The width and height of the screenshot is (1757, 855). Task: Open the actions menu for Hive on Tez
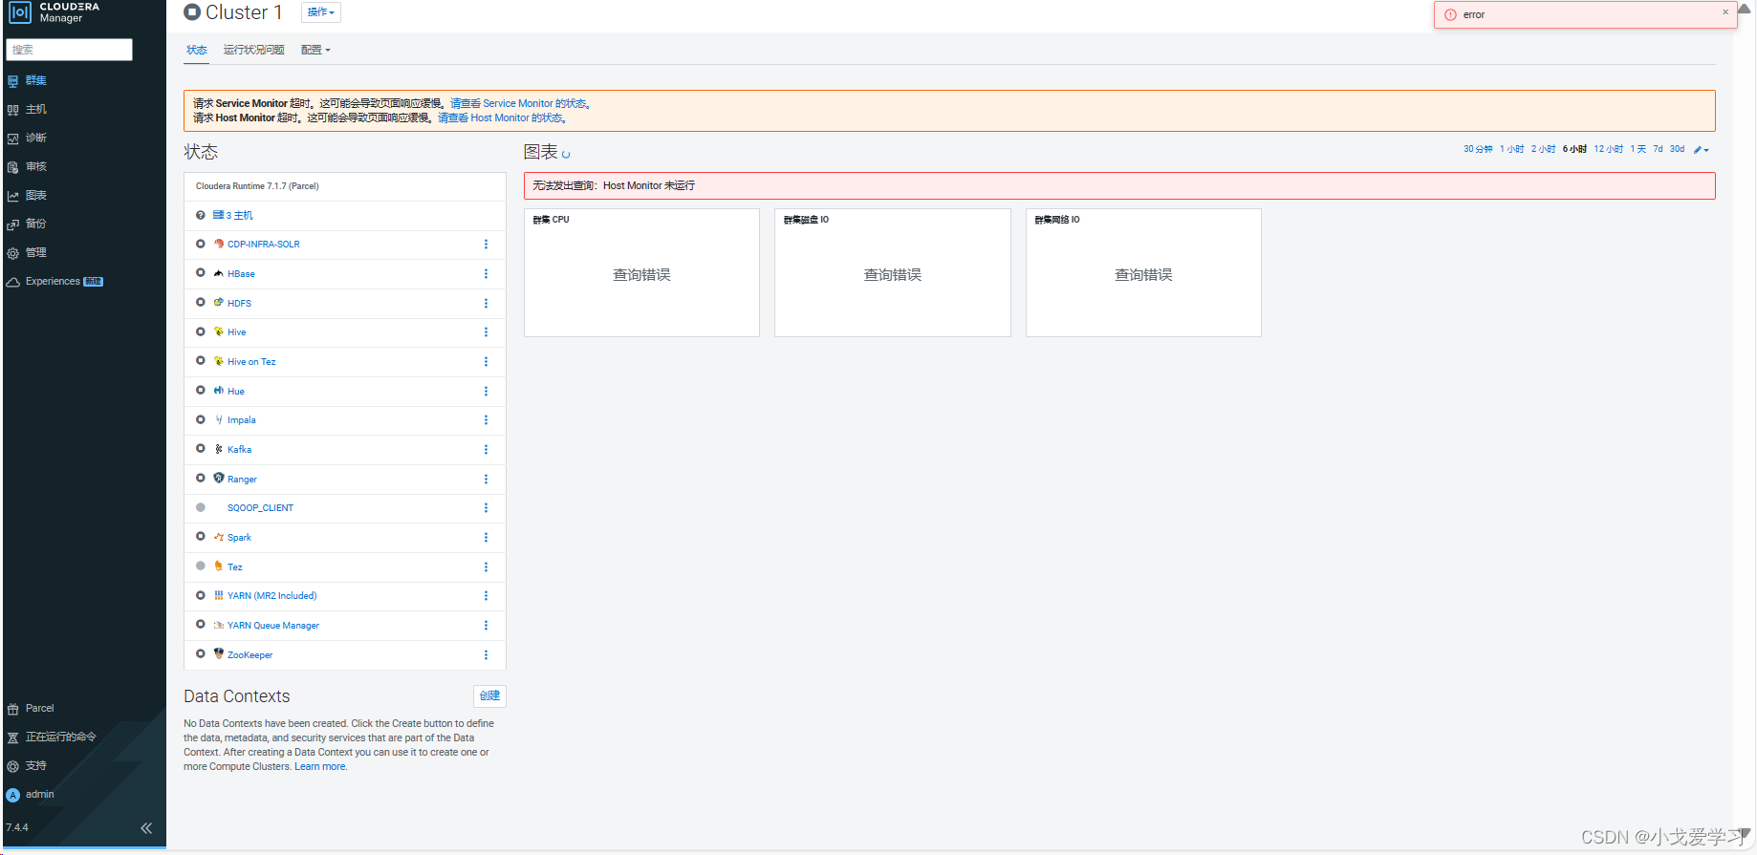[x=486, y=361]
